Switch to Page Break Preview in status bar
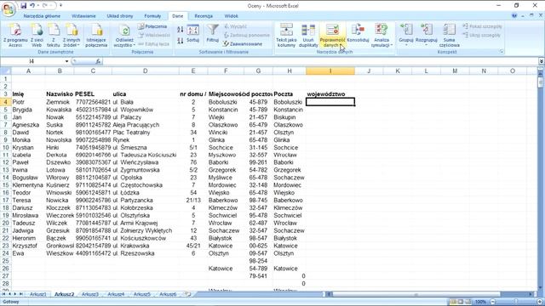This screenshot has width=545, height=306. click(x=468, y=302)
